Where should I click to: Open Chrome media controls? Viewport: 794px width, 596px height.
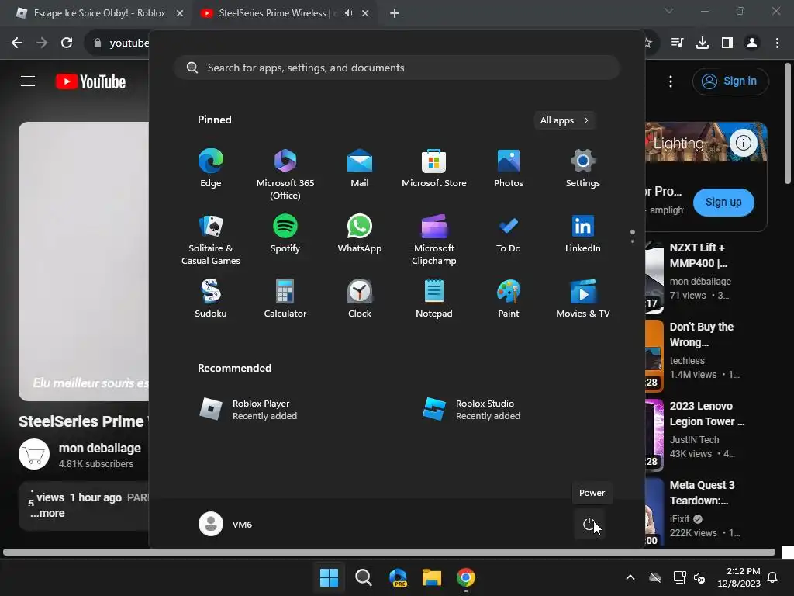pos(677,43)
